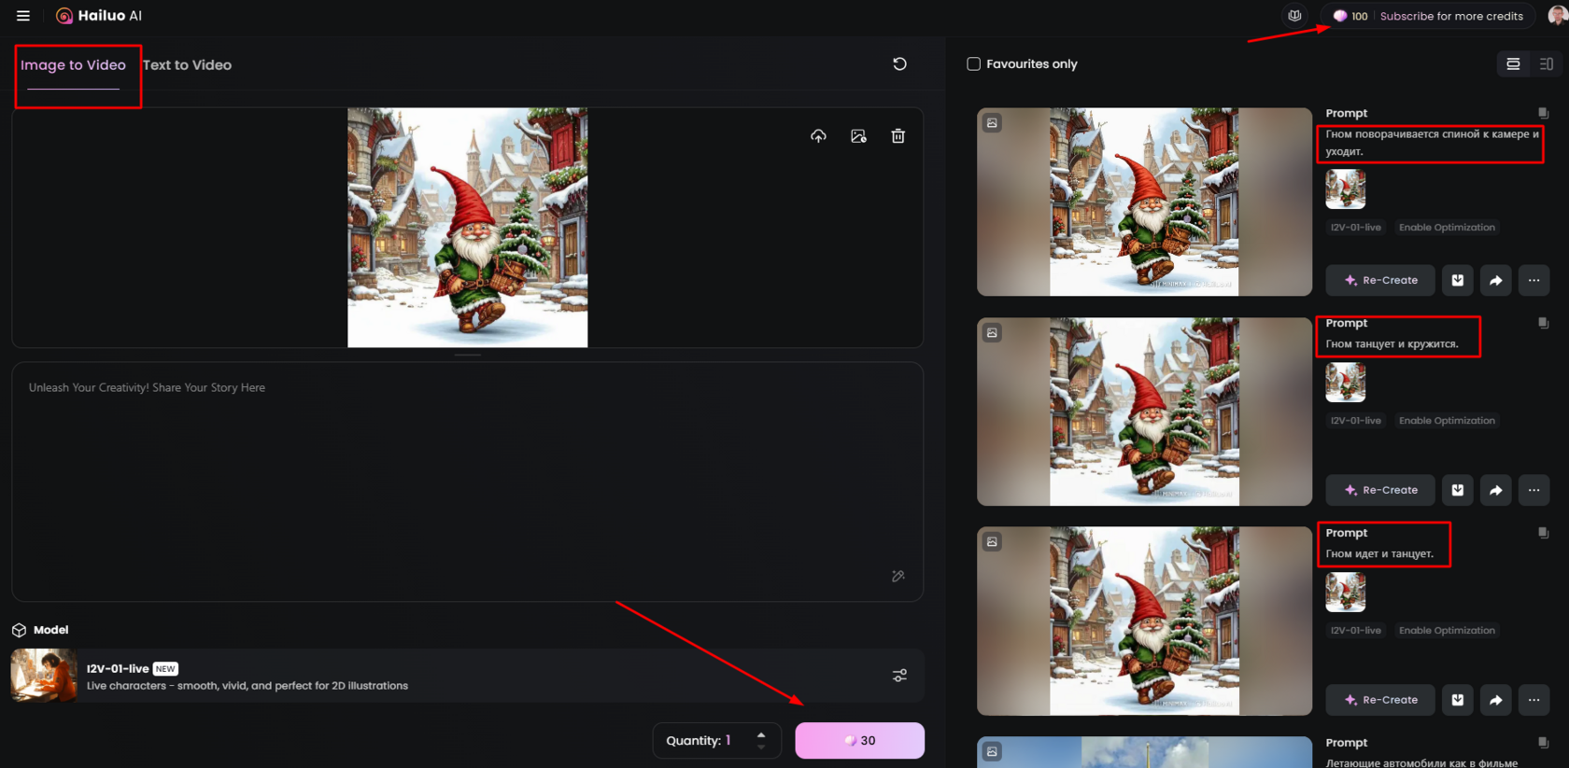Share the 'Гном поворачивается спиной' video
Screen dimensions: 1569x768
click(x=1495, y=280)
